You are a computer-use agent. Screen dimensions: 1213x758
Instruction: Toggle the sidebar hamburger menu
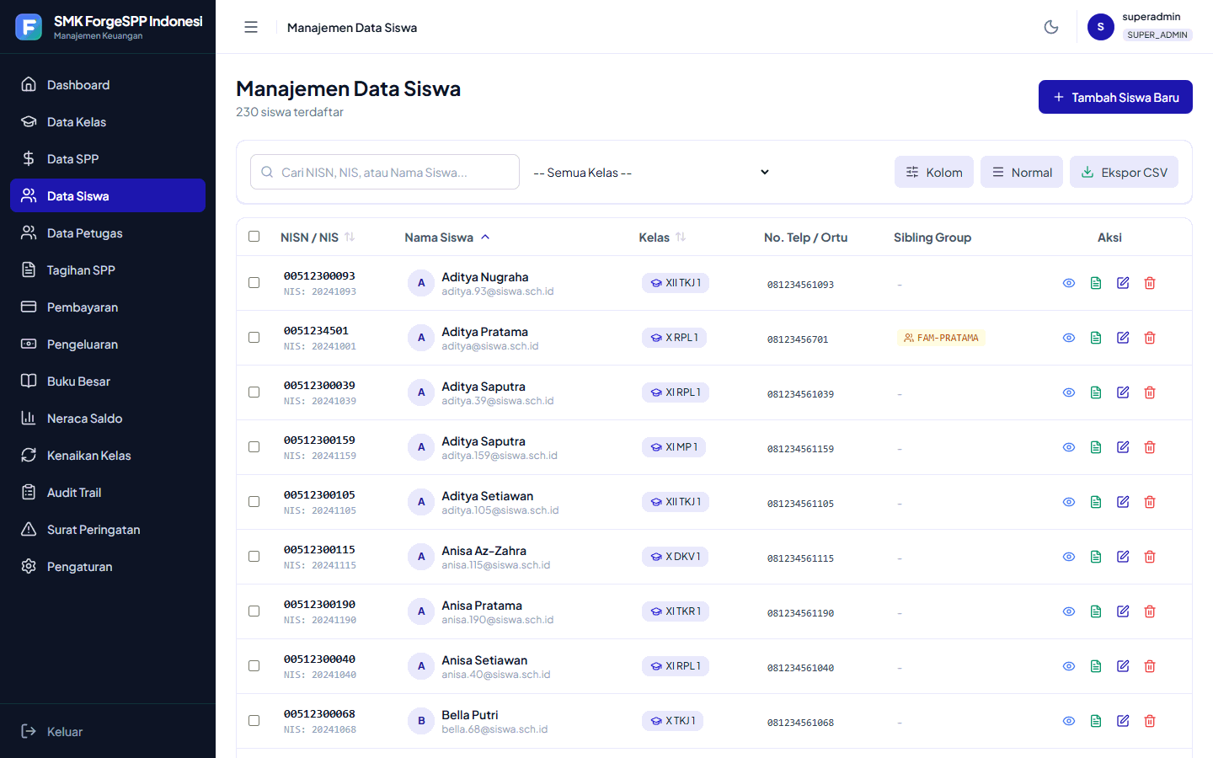coord(251,27)
